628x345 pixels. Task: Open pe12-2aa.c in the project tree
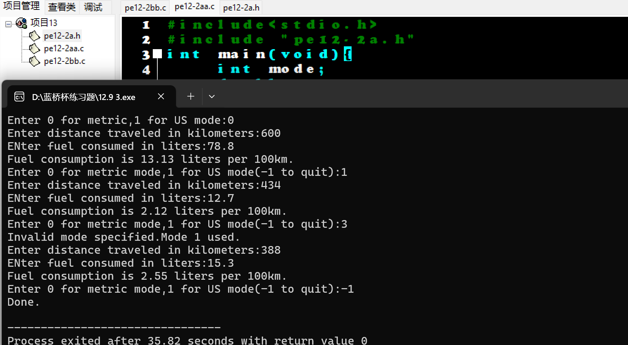point(64,48)
